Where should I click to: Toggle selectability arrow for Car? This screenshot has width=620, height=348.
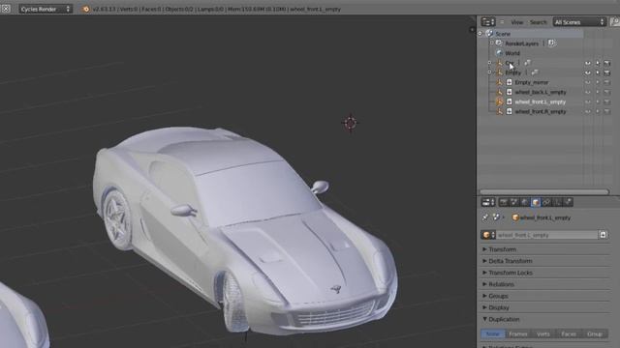[x=598, y=63]
